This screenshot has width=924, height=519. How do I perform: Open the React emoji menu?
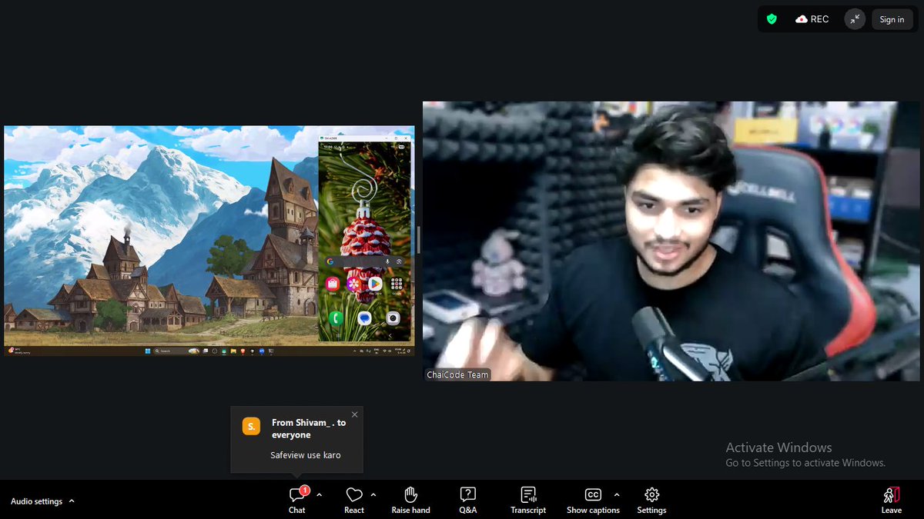point(354,500)
